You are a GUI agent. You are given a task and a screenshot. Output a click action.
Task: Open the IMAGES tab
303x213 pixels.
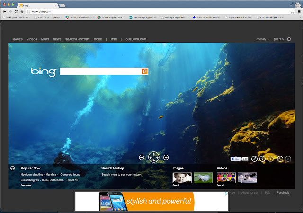click(x=17, y=39)
